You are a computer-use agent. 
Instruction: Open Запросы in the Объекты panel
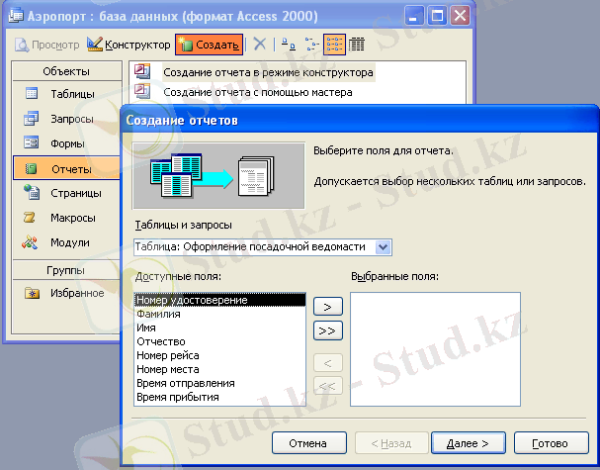coord(67,119)
